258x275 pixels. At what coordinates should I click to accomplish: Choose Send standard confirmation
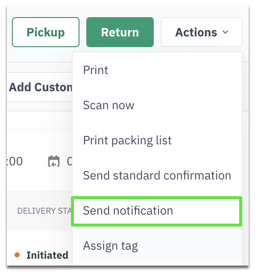click(x=157, y=175)
